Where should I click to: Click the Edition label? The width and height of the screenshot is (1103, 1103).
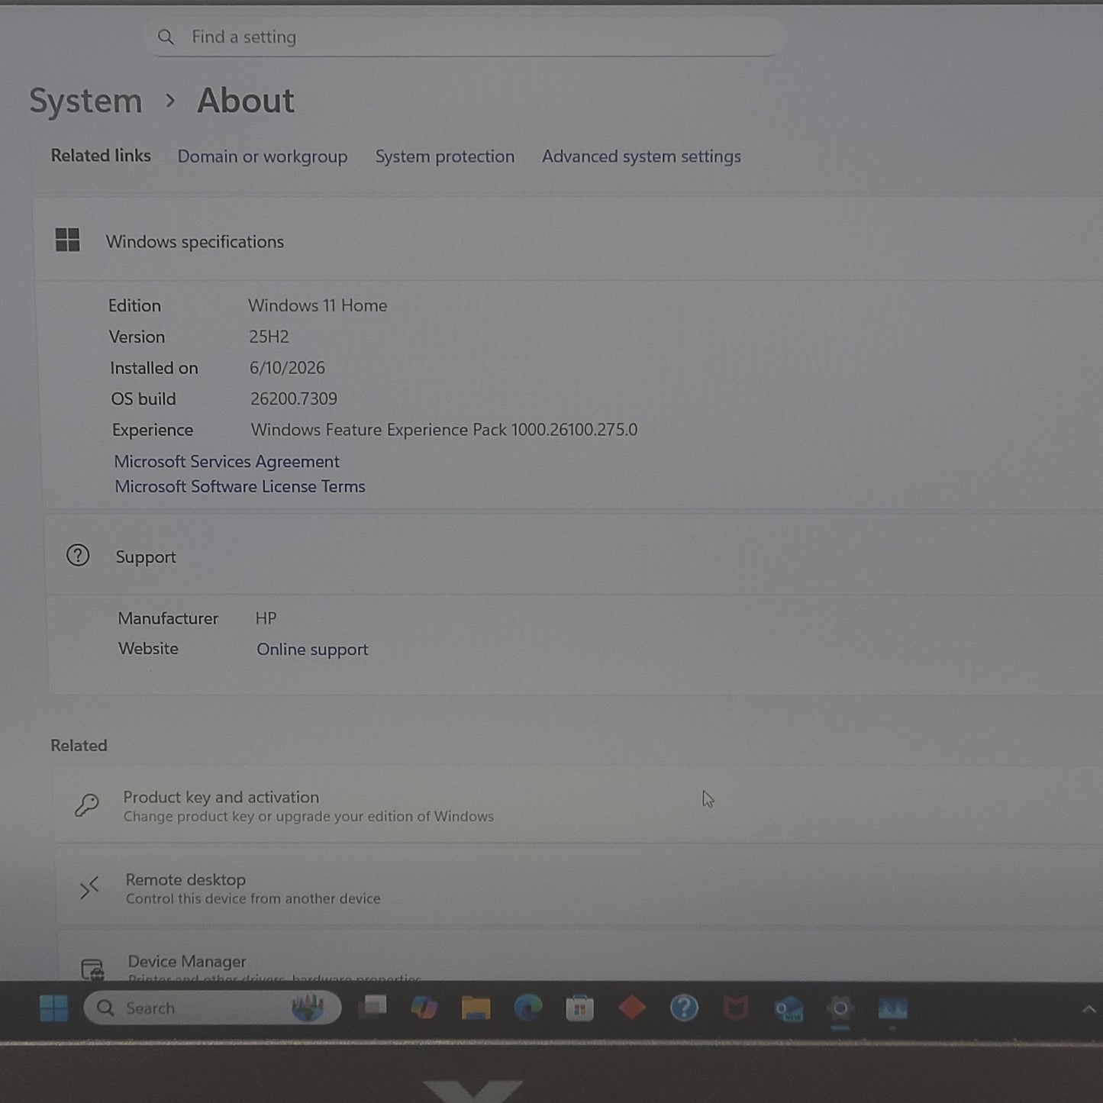(x=134, y=305)
